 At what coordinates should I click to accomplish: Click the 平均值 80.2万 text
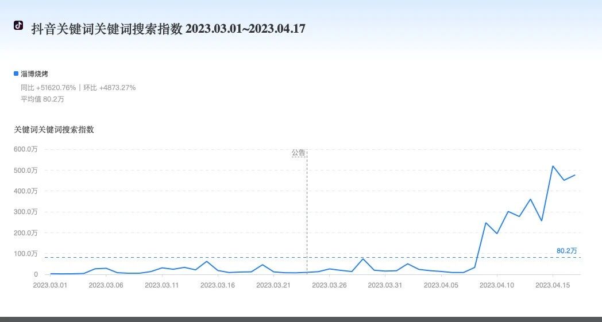[x=43, y=99]
